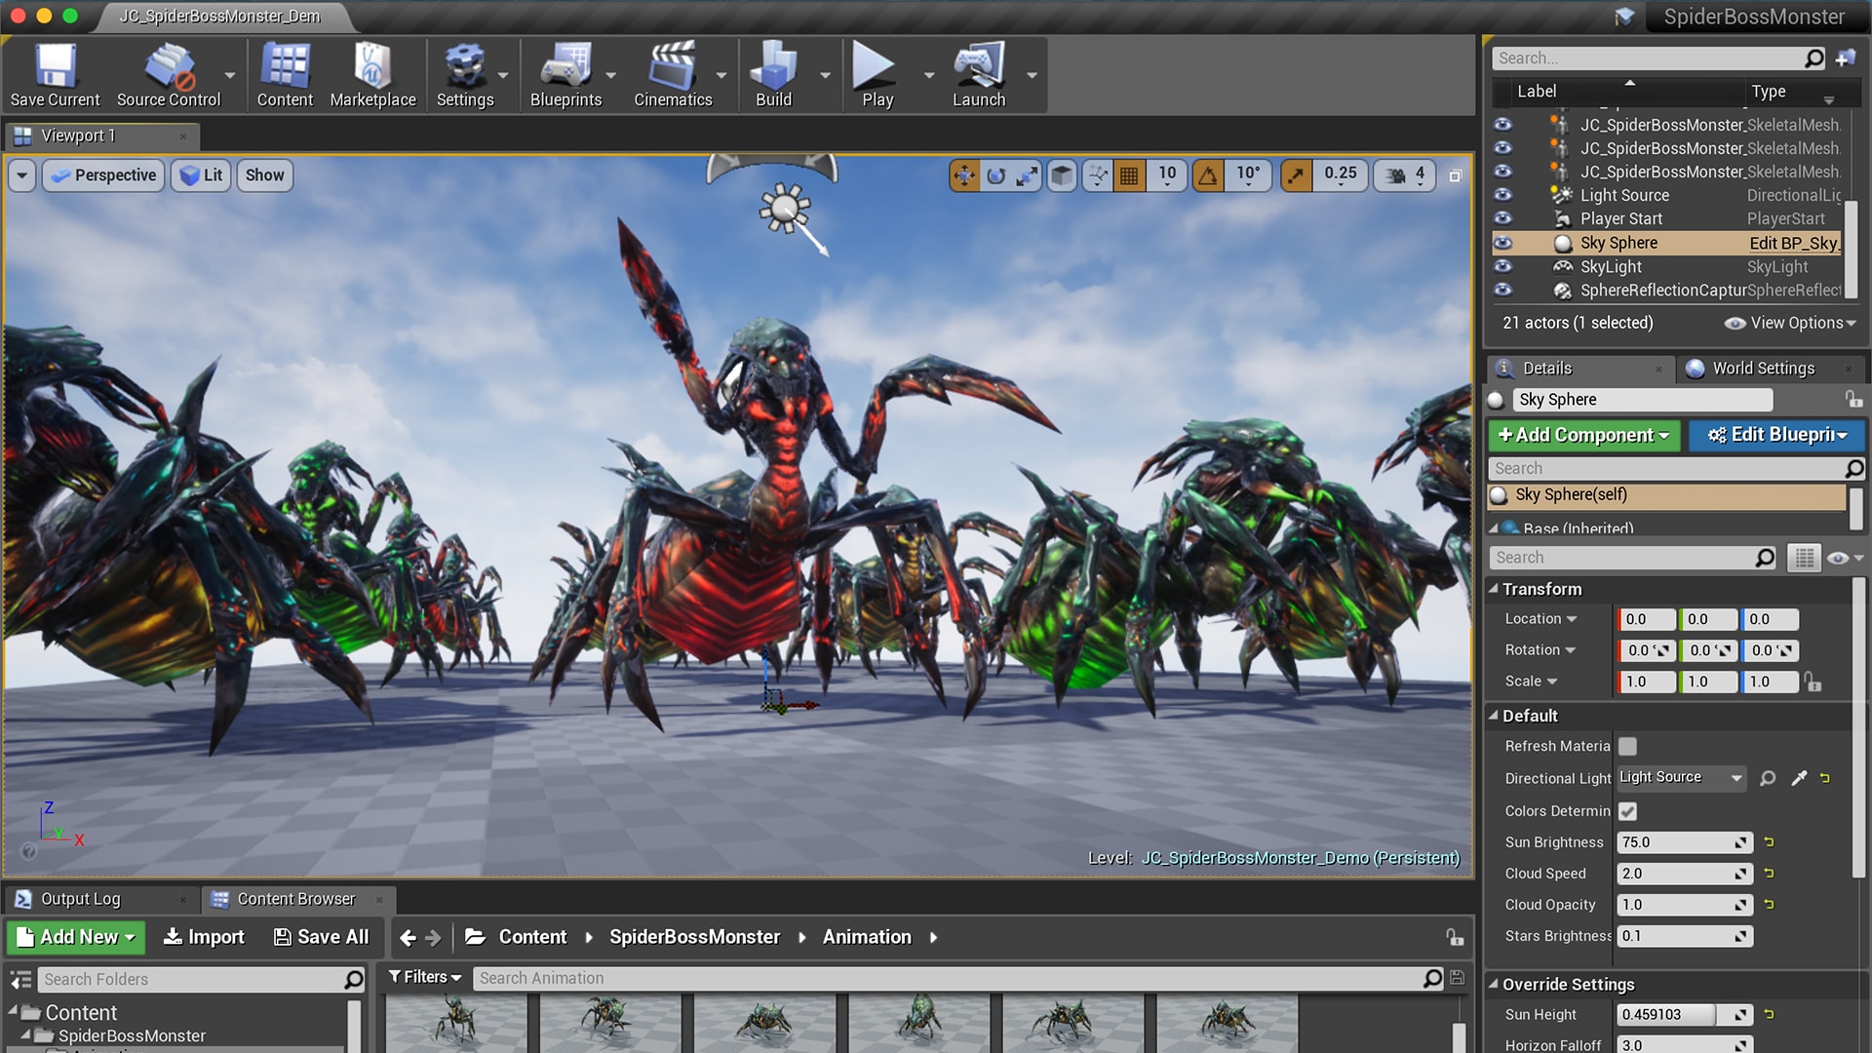
Task: Toggle visibility of the SkyLight actor
Action: [1502, 266]
